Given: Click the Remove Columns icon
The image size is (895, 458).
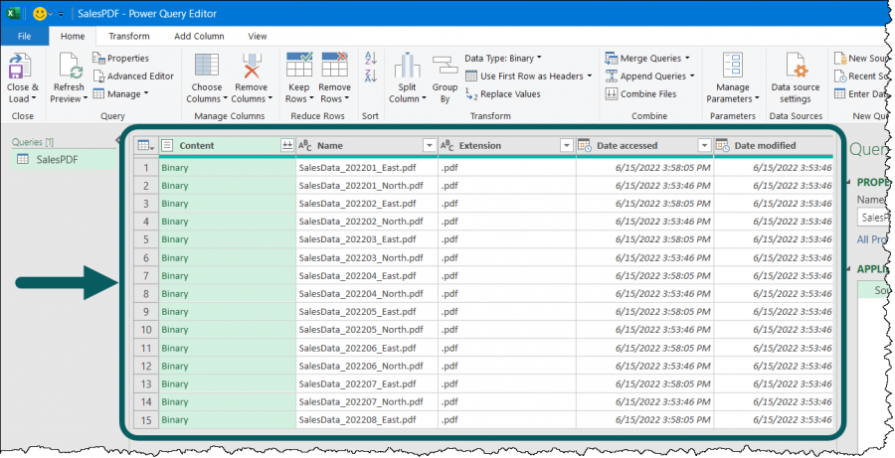Looking at the screenshot, I should point(249,70).
